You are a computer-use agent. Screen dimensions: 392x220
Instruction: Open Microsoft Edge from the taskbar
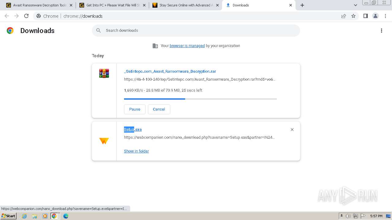66,216
